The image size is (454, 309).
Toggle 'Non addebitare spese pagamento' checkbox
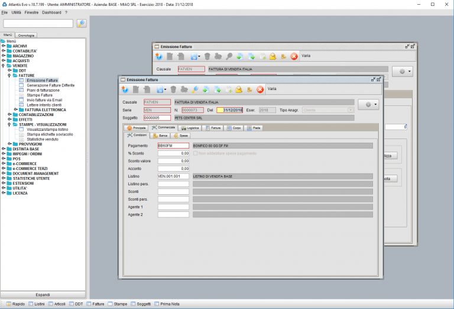tap(196, 153)
